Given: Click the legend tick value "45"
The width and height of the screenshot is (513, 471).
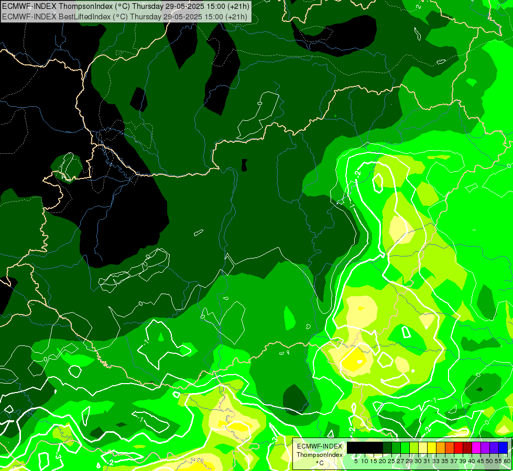Looking at the screenshot, I should [x=481, y=461].
